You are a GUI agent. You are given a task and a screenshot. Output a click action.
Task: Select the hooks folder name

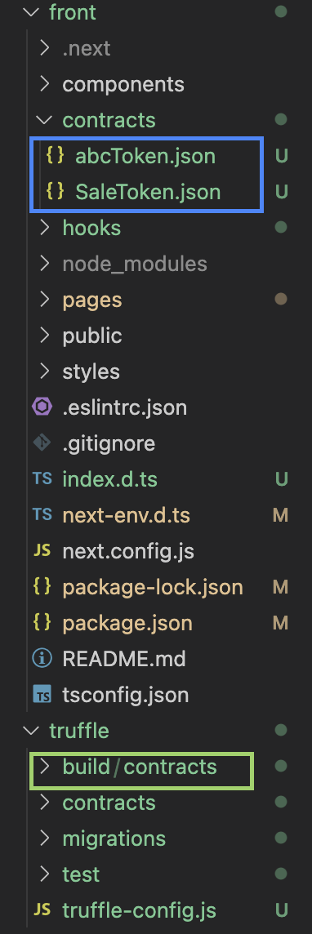[x=91, y=228]
